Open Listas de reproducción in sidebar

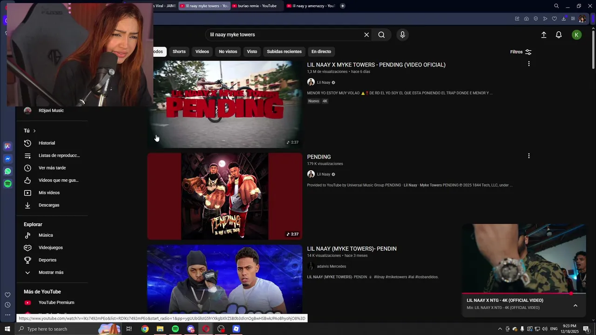coord(52,155)
